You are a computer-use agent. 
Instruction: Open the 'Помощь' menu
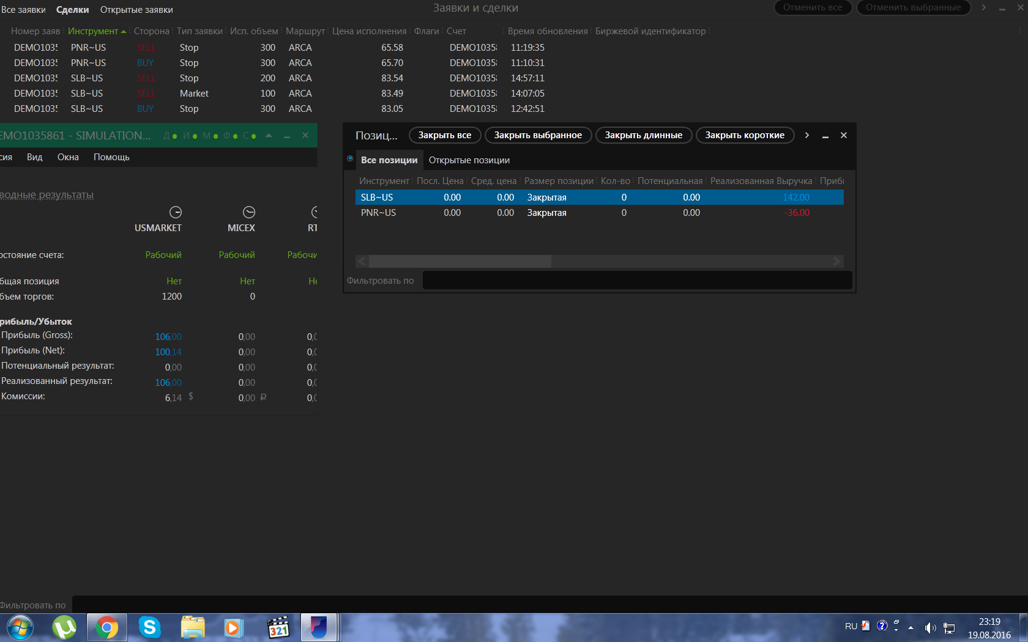pyautogui.click(x=111, y=157)
